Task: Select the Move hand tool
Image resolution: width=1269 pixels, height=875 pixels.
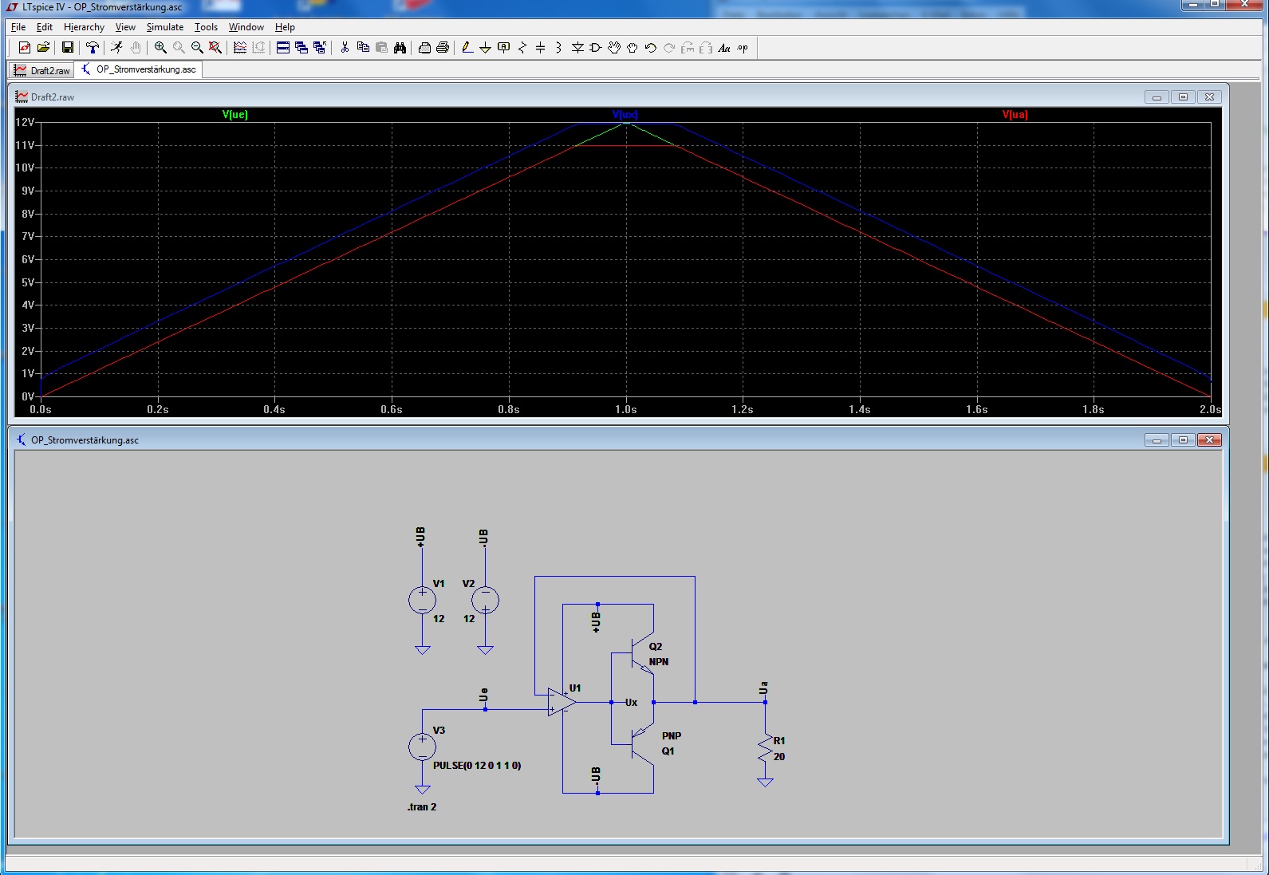Action: tap(614, 48)
